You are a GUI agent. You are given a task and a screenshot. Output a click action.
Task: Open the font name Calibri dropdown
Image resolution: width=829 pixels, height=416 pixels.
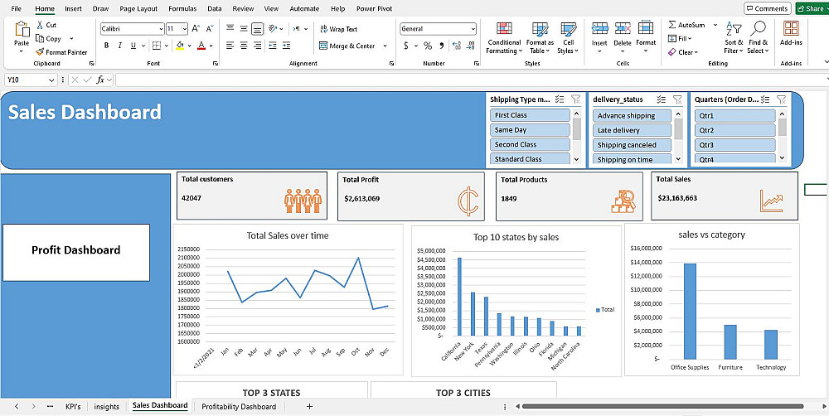click(x=161, y=28)
